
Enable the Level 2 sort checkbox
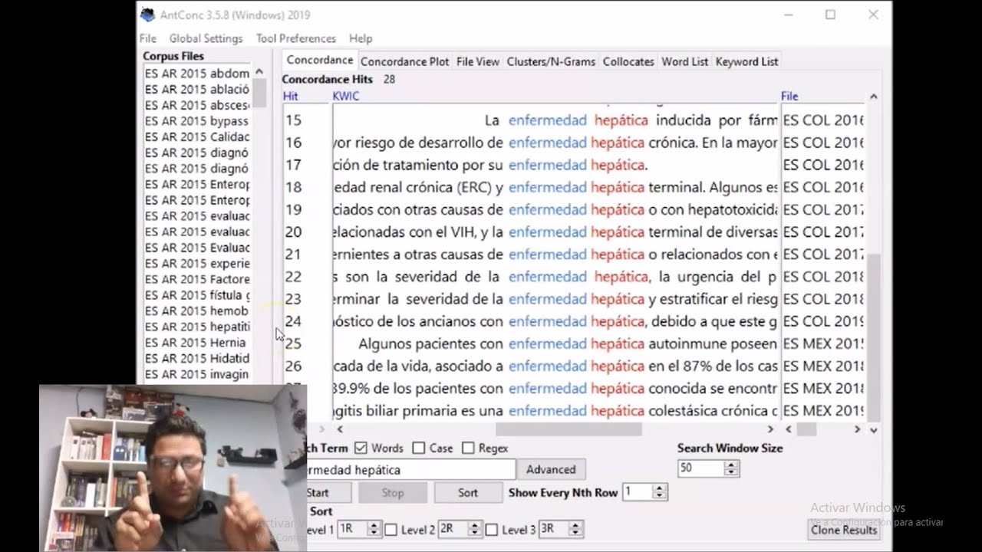tap(390, 530)
